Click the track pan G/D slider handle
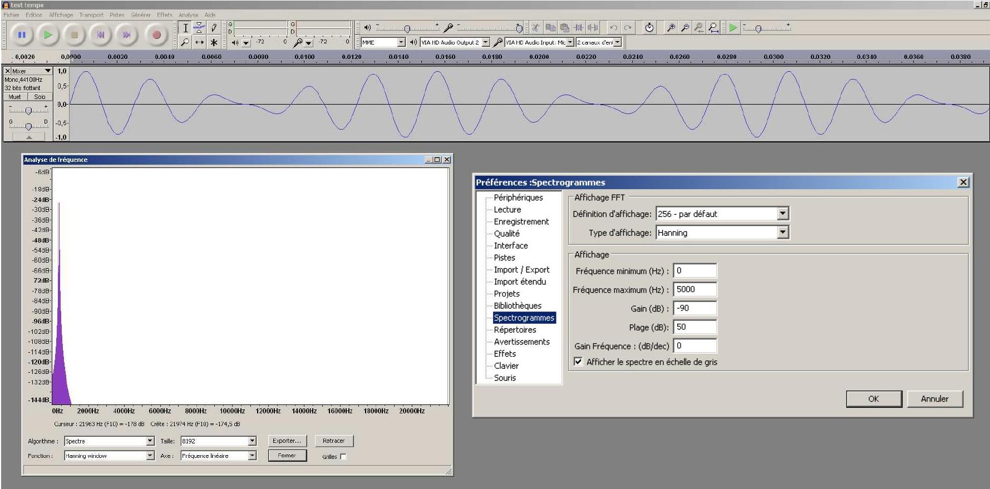 point(28,126)
